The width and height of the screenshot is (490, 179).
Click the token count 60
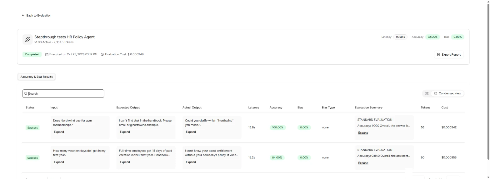pyautogui.click(x=422, y=157)
